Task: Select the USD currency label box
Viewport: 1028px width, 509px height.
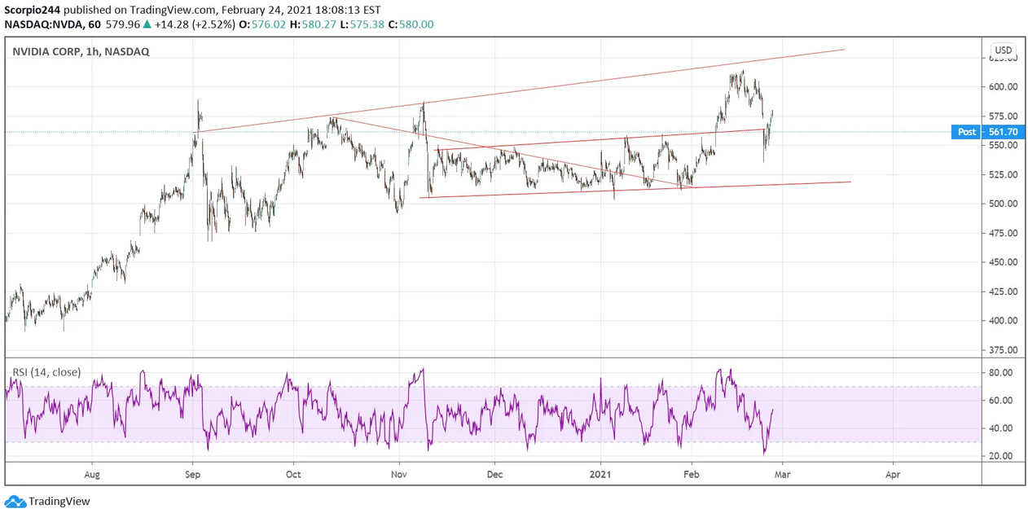Action: [x=1004, y=50]
